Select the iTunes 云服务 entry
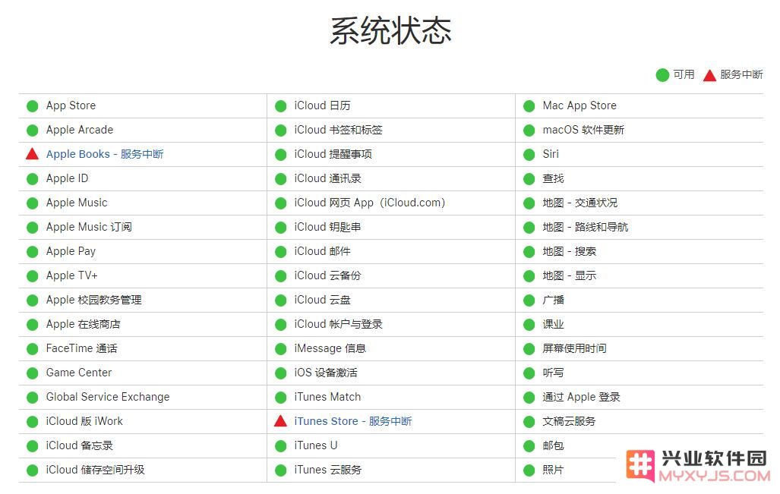The height and width of the screenshot is (494, 780). tap(328, 470)
